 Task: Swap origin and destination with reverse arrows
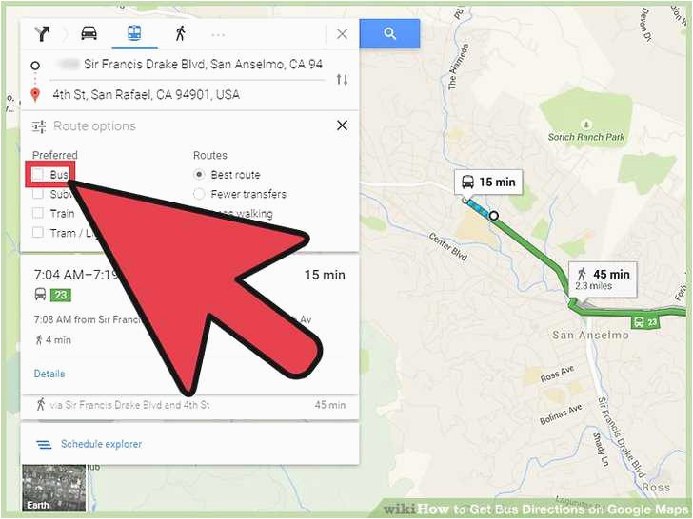(x=342, y=80)
